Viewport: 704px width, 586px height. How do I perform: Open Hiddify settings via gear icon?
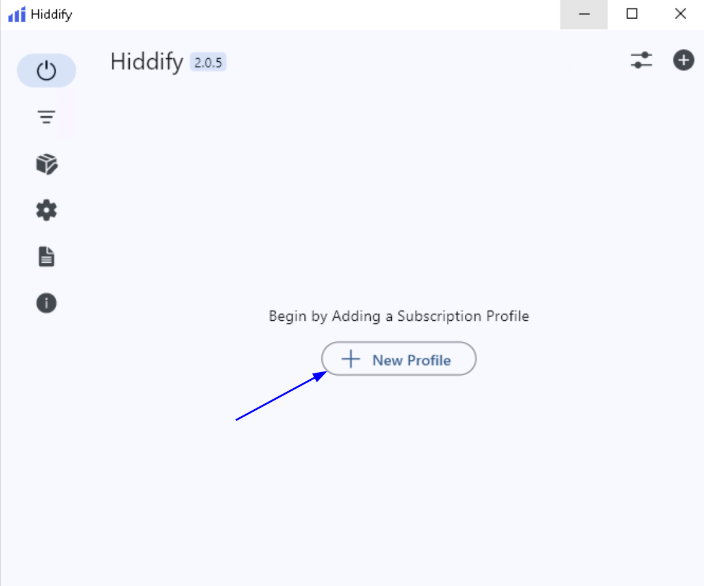[x=46, y=210]
